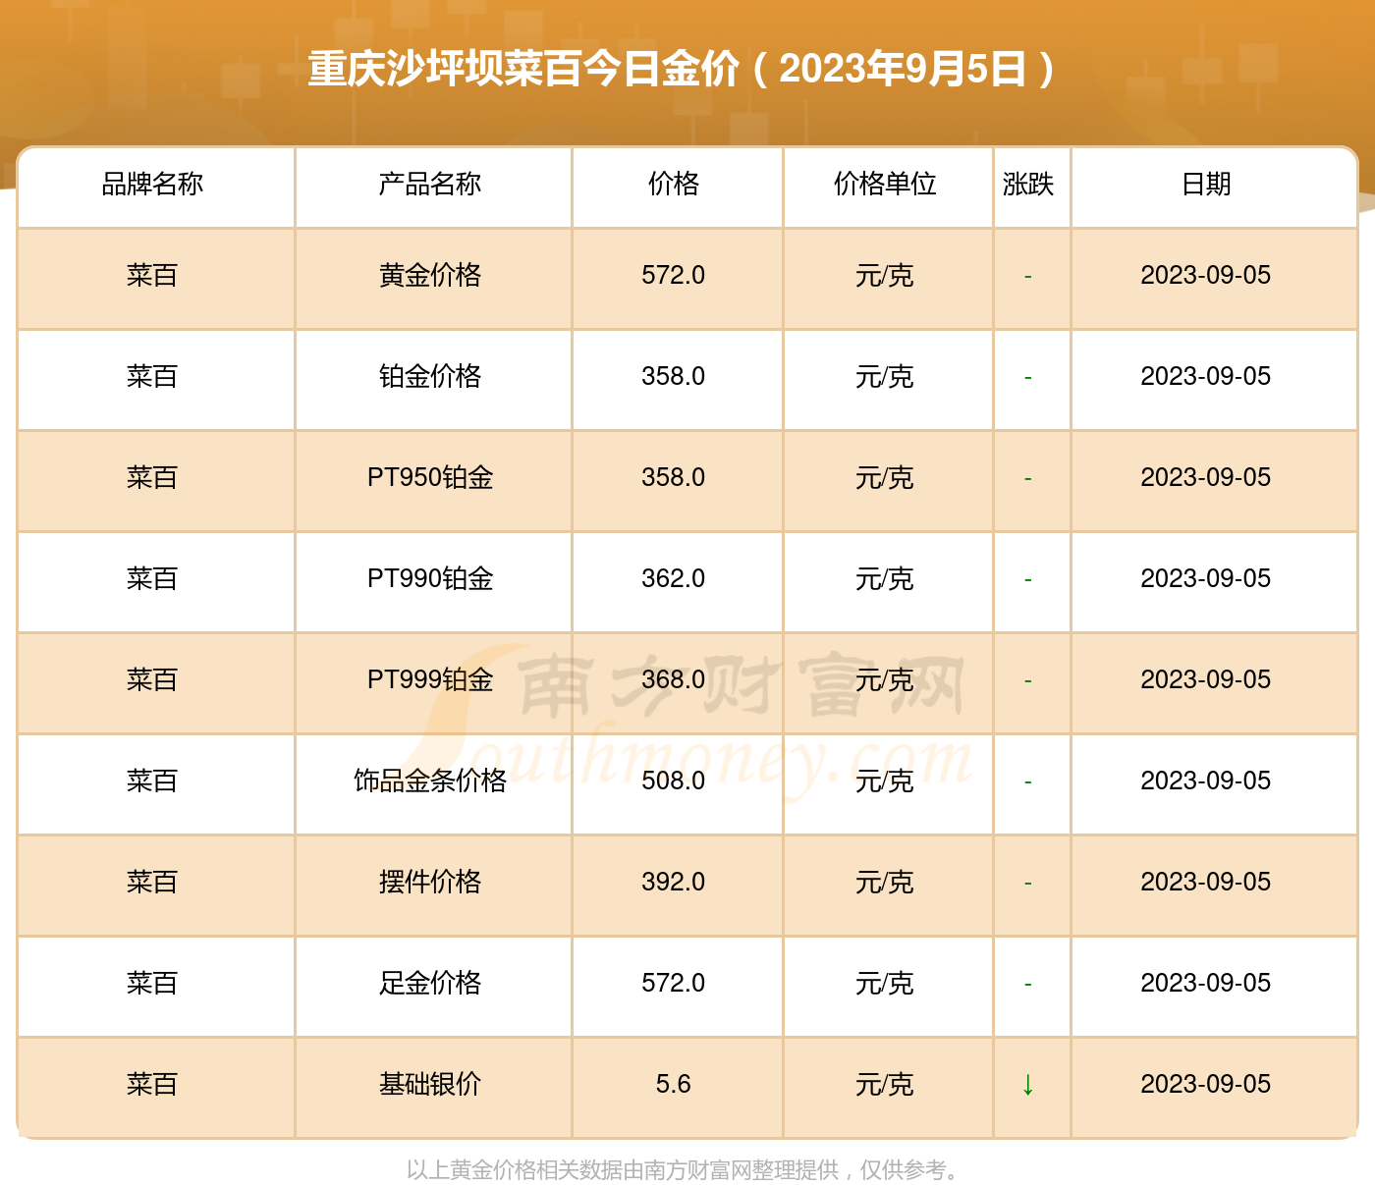
Task: Click the 358.0 price in PT950铂金 row
Action: 674,477
